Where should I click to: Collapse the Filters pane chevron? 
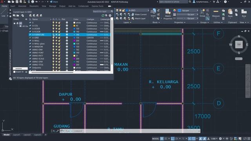click(x=26, y=19)
